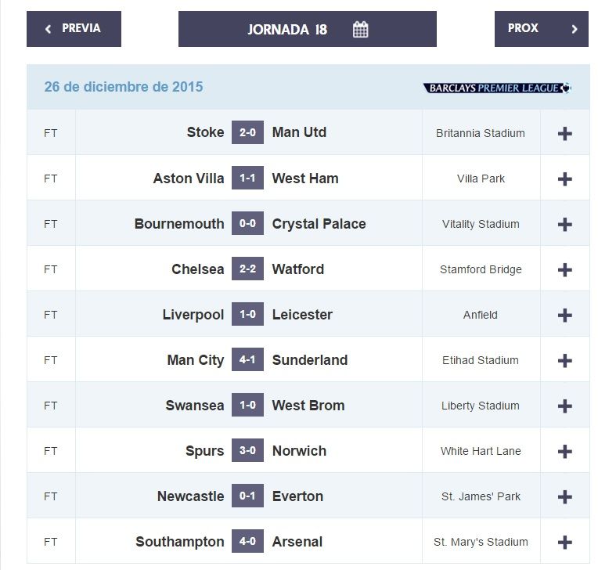The width and height of the screenshot is (598, 570).
Task: Go to next matchday with Prox button
Action: 541,29
